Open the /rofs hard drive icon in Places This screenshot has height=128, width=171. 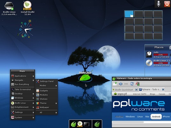point(149,54)
